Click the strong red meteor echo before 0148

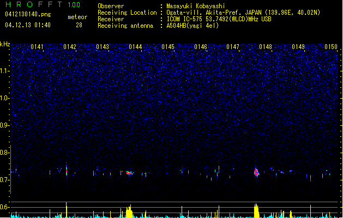point(256,172)
